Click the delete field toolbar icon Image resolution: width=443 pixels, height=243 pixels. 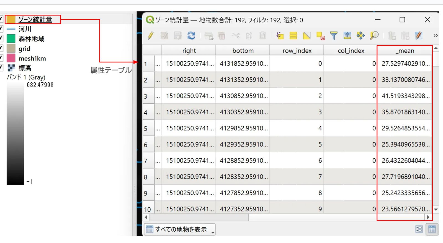point(405,36)
